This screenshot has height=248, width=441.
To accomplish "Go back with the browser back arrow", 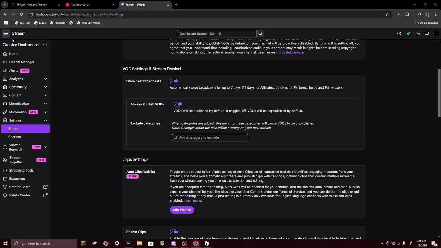I will tap(5, 14).
